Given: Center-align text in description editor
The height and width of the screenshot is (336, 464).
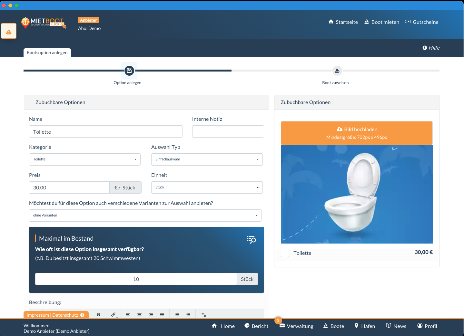Looking at the screenshot, I should (x=139, y=314).
